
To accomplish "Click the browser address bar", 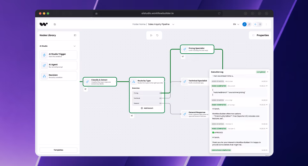I will tap(158, 13).
